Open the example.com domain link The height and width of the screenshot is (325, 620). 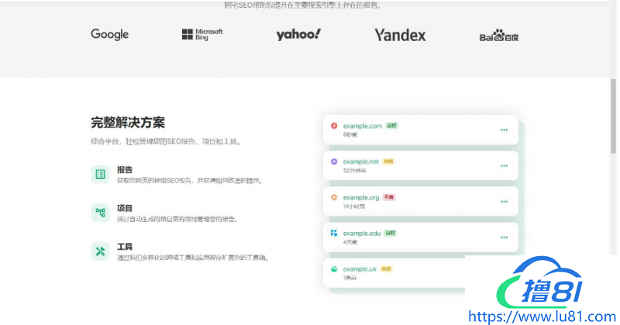tap(362, 125)
